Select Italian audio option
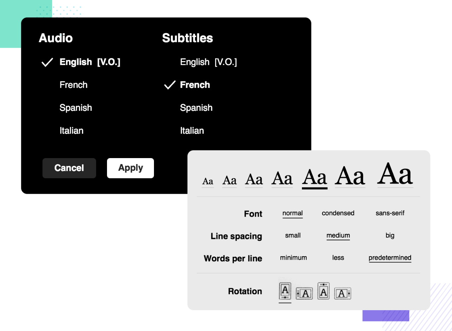The width and height of the screenshot is (452, 331). [x=71, y=131]
